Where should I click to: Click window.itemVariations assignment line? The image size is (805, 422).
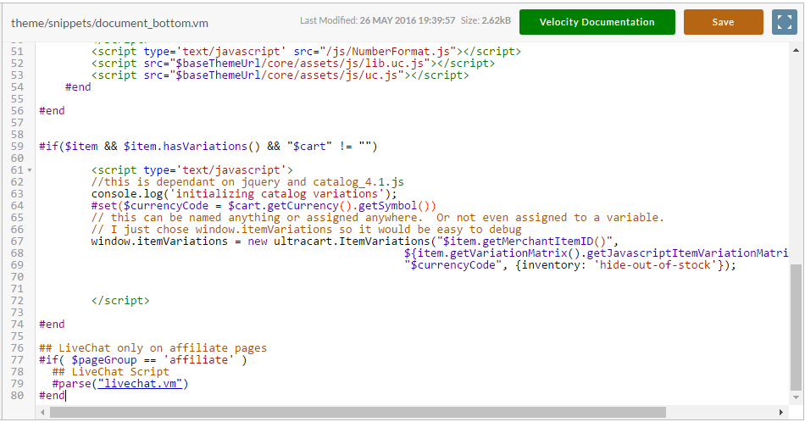click(x=355, y=242)
